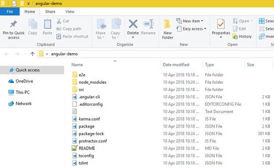Click the Pin to Quick access icon
The height and width of the screenshot is (168, 274).
coord(14,24)
